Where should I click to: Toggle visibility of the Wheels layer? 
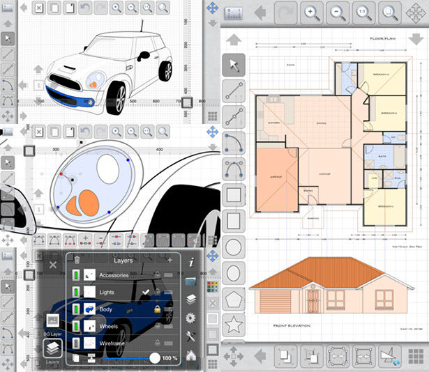click(76, 326)
